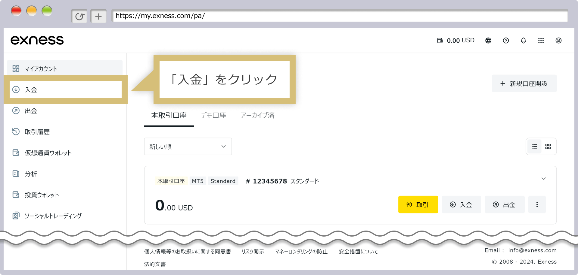Screen dimensions: 578x275
Task: Select the ソーシャルトレーディング sidebar icon
Action: 16,216
